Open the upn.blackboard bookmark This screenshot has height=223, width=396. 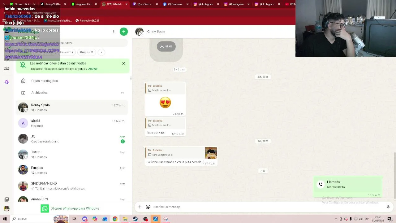(x=58, y=21)
